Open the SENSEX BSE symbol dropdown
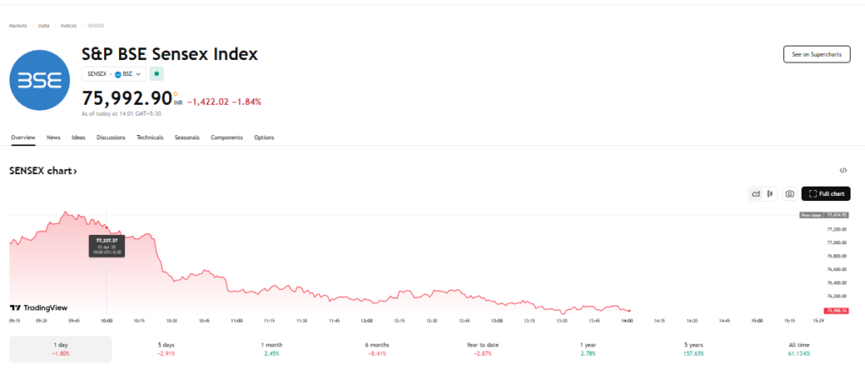The image size is (865, 370). pyautogui.click(x=114, y=73)
